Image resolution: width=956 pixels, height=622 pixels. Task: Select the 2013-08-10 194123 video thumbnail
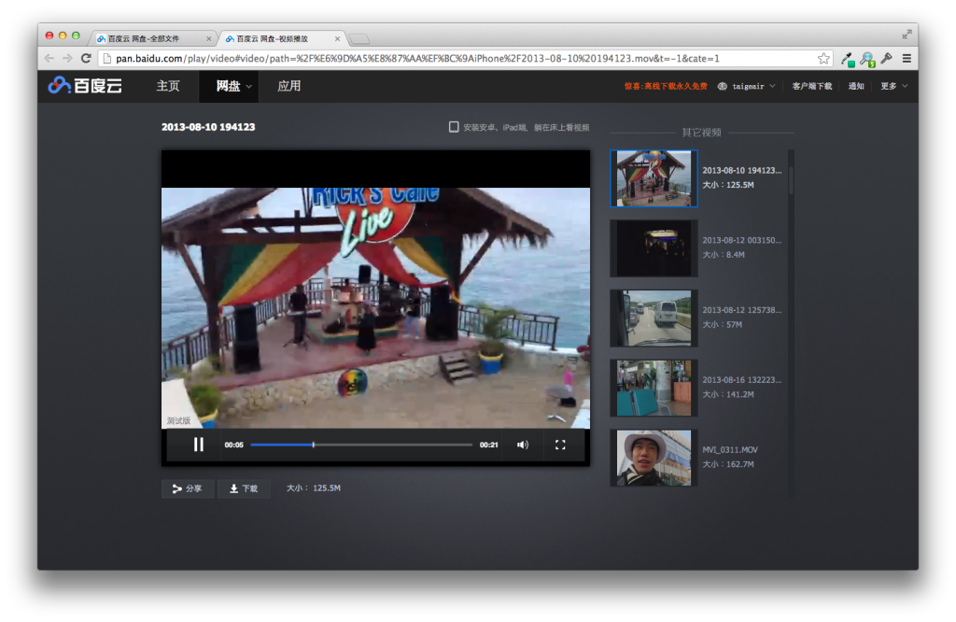point(654,178)
